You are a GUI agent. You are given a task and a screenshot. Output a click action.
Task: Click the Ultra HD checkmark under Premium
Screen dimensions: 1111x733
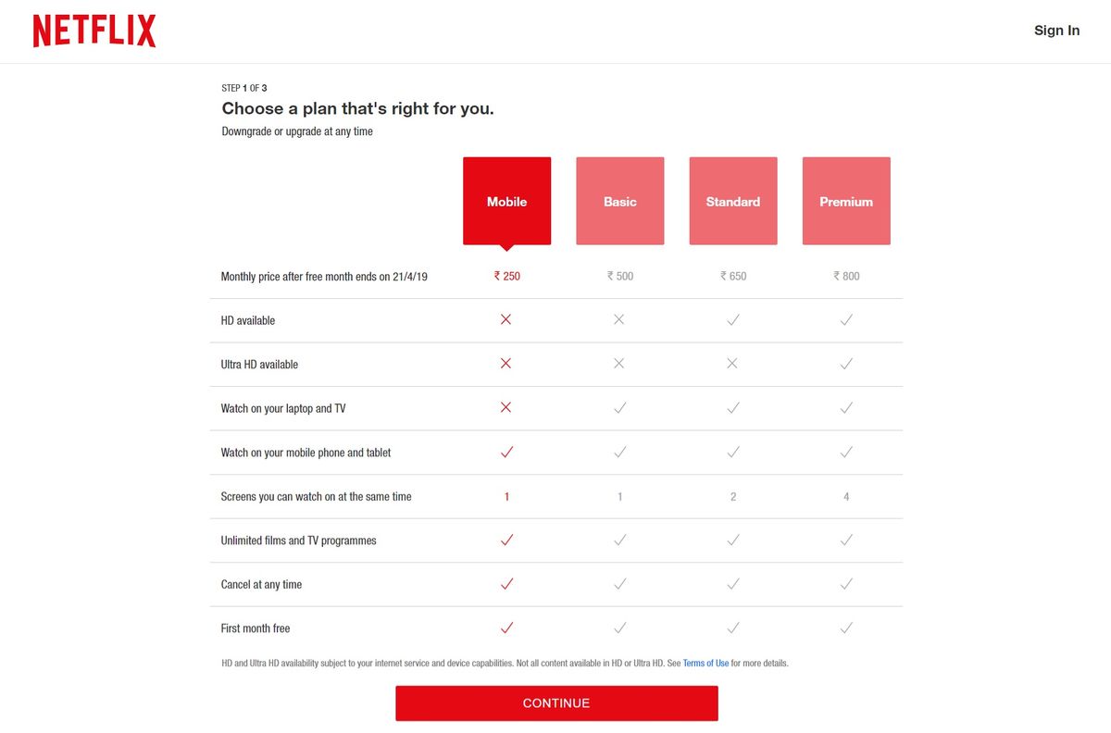coord(845,364)
